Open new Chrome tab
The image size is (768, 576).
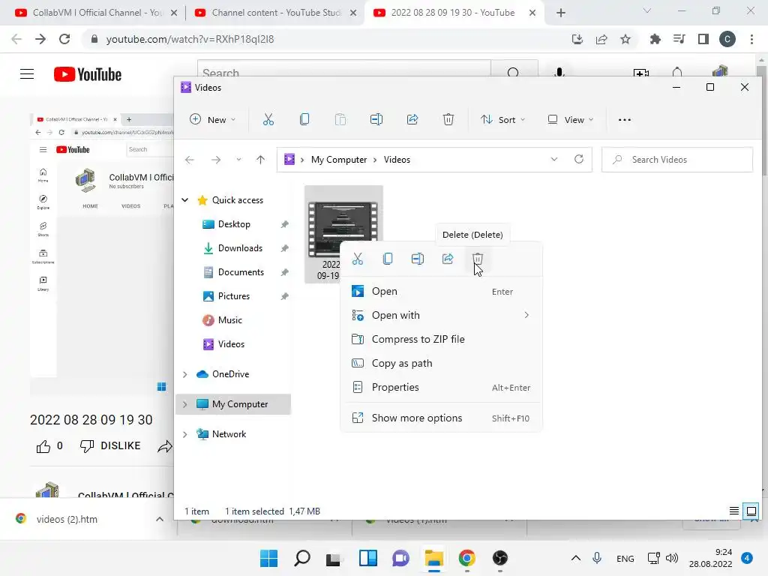click(561, 13)
